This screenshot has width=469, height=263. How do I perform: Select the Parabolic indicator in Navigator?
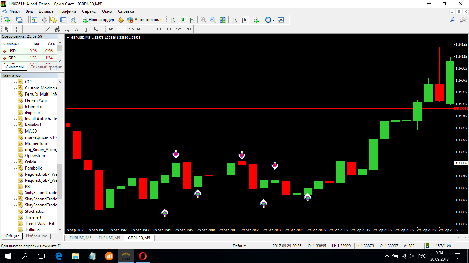click(33, 168)
